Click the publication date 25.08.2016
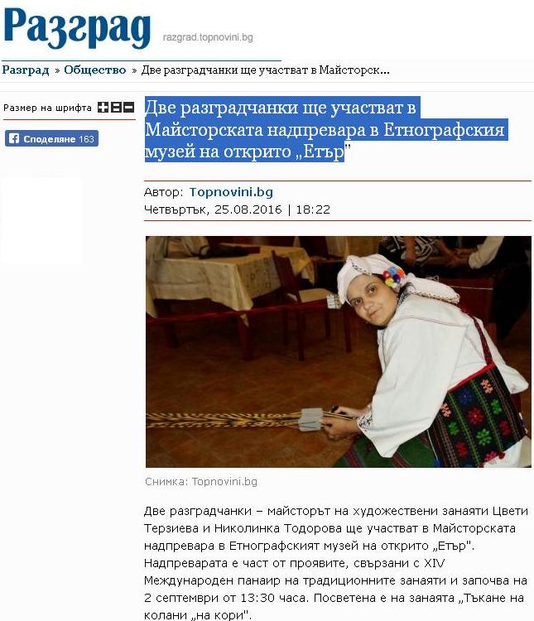 248,209
